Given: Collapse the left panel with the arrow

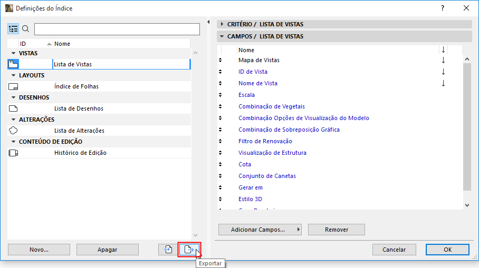Looking at the screenshot, I should pos(208,22).
